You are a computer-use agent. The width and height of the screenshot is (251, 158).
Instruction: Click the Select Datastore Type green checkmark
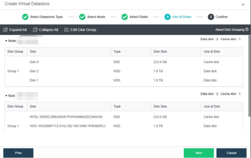(x=25, y=17)
